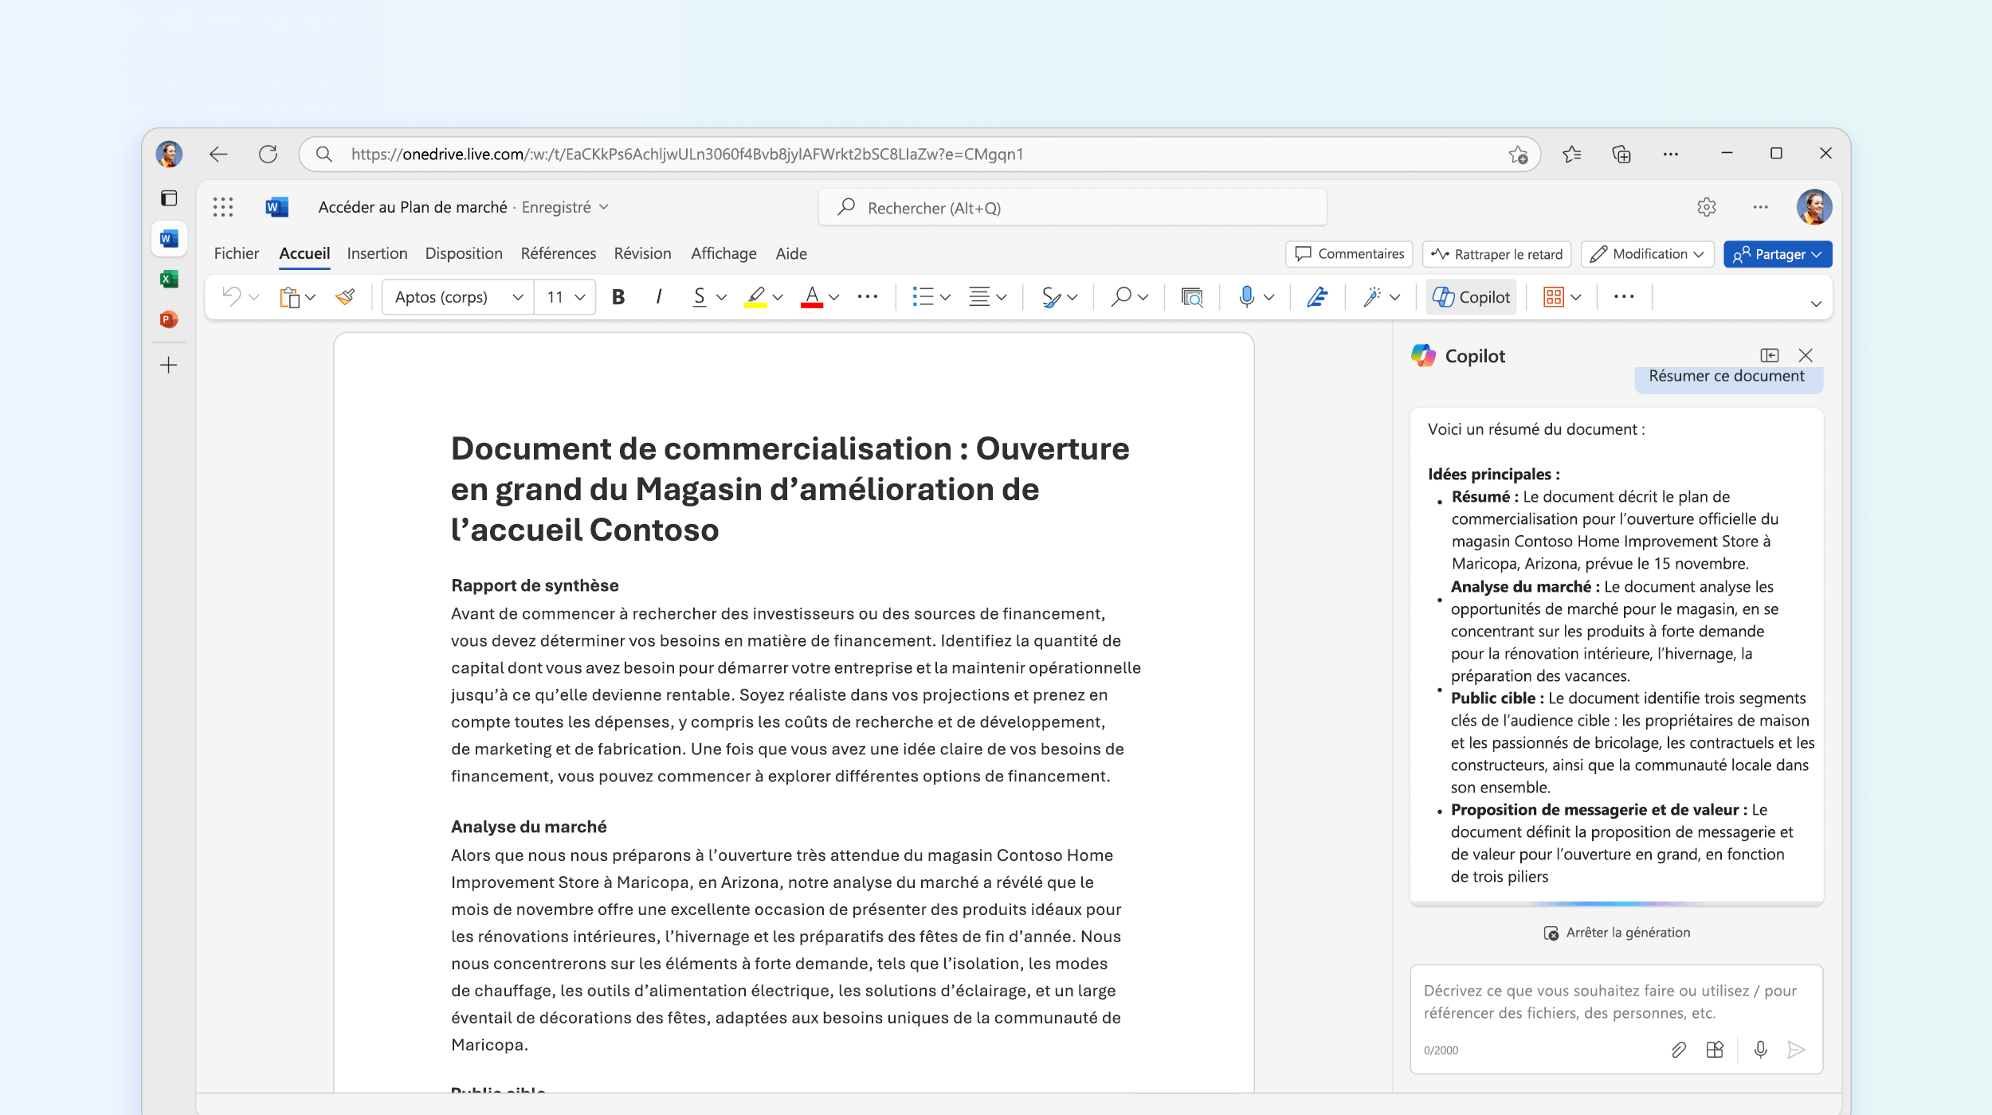This screenshot has width=1992, height=1115.
Task: Expand the font color dropdown arrow
Action: tap(834, 297)
